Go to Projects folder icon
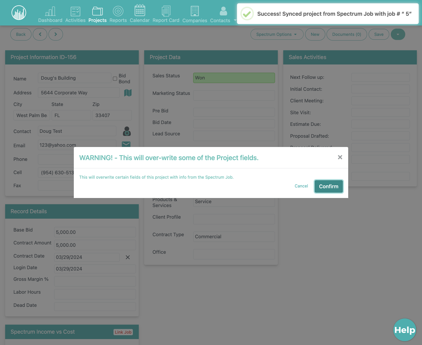The image size is (422, 345). click(98, 11)
